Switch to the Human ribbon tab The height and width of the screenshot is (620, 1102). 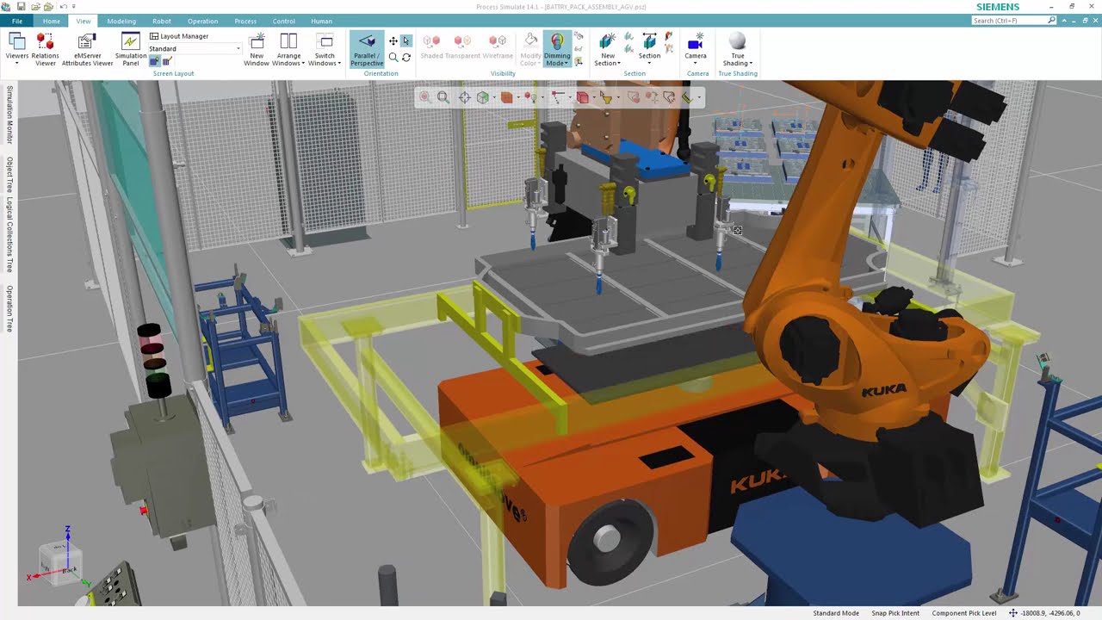click(321, 21)
